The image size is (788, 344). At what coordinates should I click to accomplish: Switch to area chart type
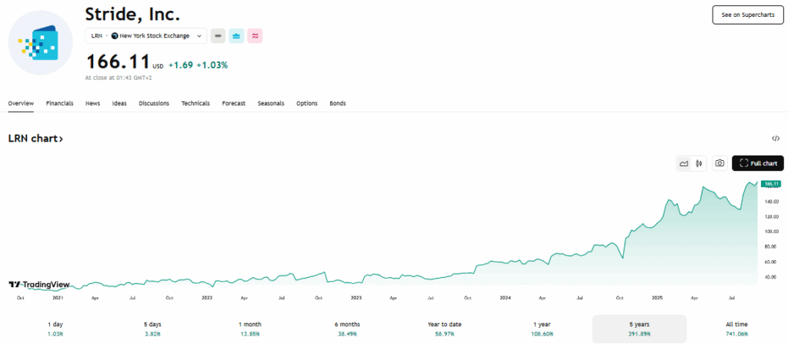pyautogui.click(x=684, y=163)
